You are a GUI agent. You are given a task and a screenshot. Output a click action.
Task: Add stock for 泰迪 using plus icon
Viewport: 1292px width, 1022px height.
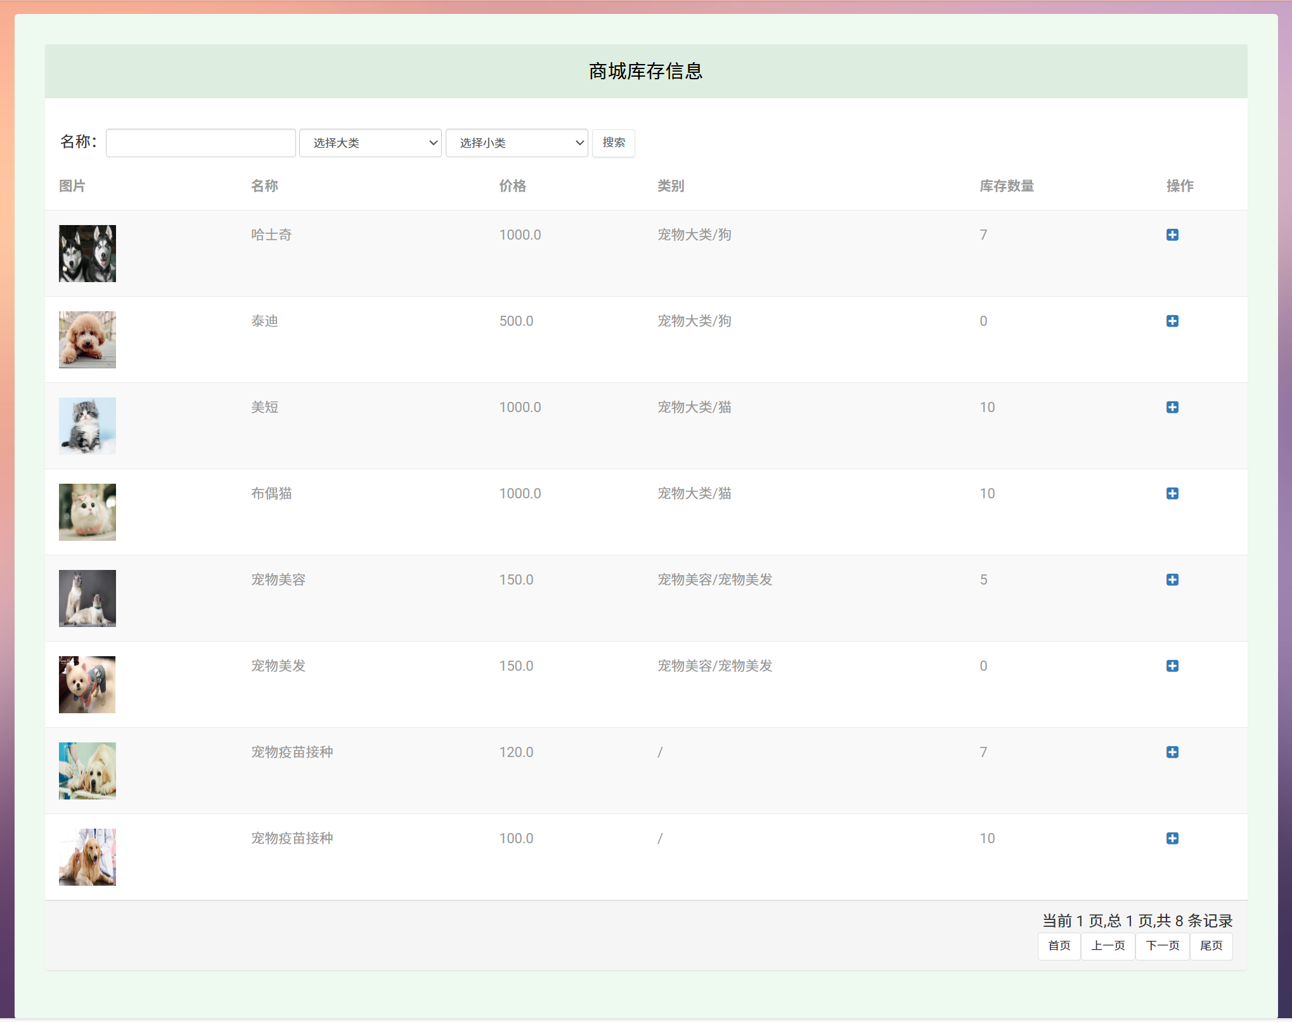click(1172, 321)
